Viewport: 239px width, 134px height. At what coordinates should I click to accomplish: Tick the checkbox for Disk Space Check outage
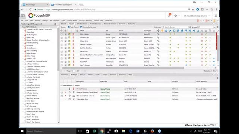(x=62, y=96)
